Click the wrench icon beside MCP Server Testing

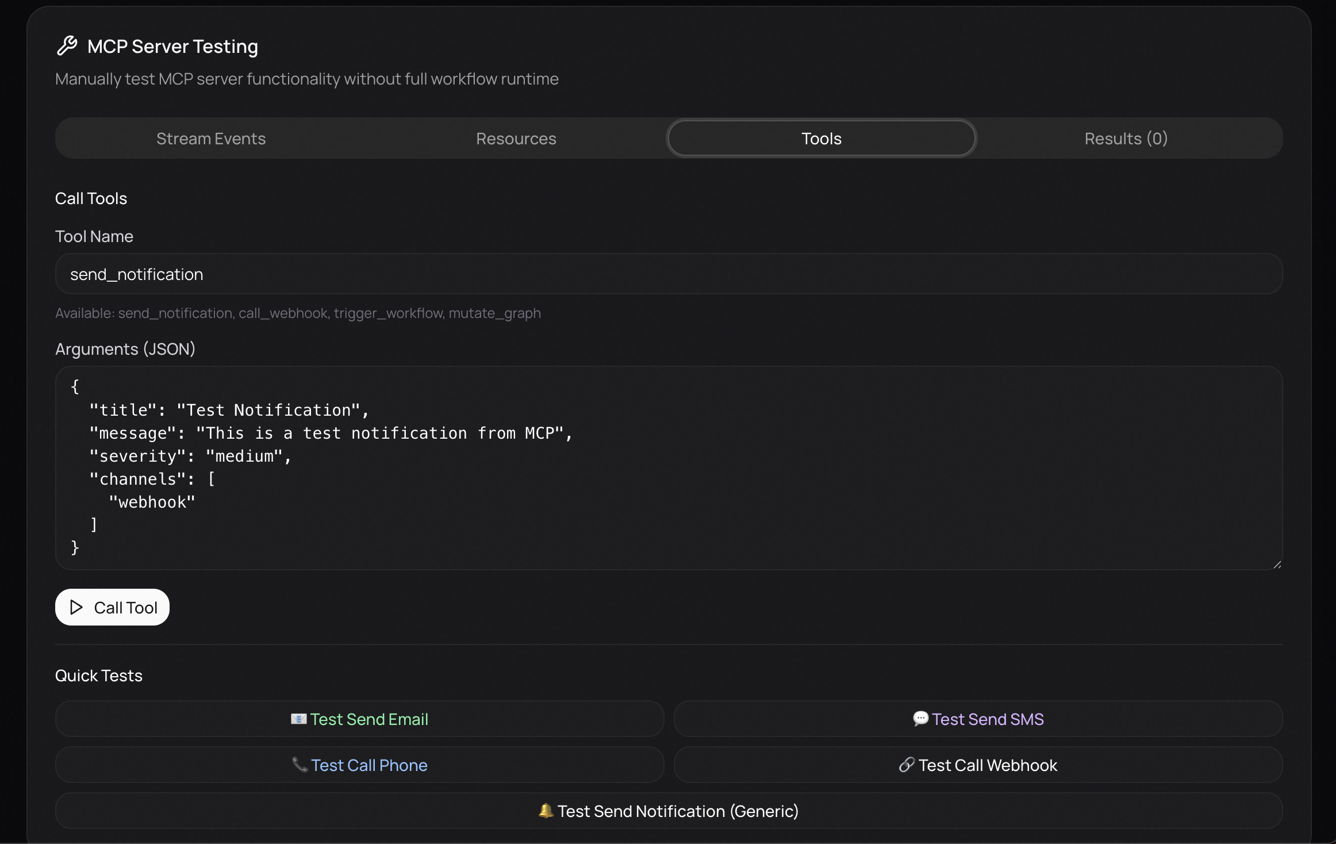click(67, 46)
